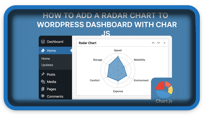The image size is (203, 115).
Task: Click the radar data point on Expense axis
Action: click(x=118, y=81)
